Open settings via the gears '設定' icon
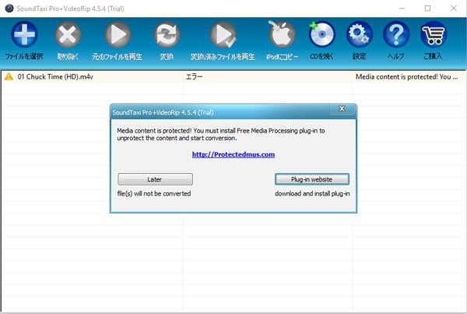Viewport: 467px width, 314px height. point(359,34)
